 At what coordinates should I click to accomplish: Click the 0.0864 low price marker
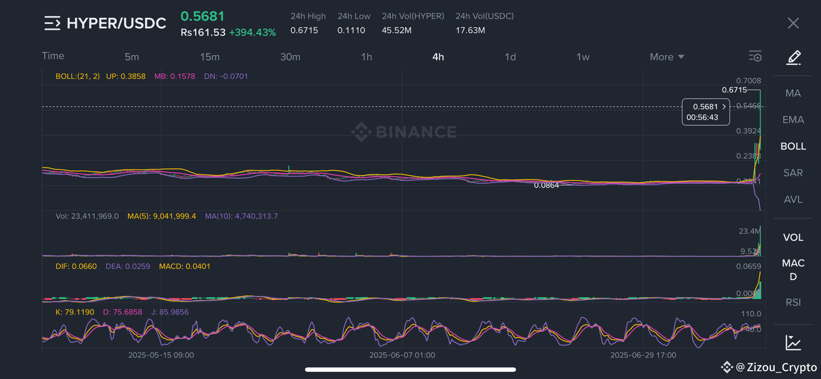(547, 185)
